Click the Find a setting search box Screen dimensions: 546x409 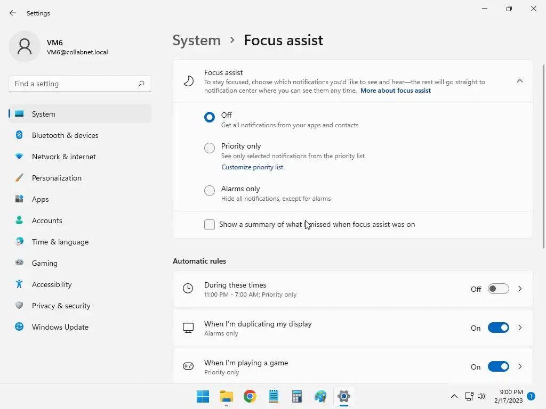point(75,84)
